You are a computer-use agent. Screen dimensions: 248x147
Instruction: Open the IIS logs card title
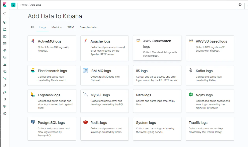coord(142,71)
